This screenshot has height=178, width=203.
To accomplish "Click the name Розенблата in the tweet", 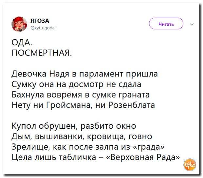I will coord(131,105).
